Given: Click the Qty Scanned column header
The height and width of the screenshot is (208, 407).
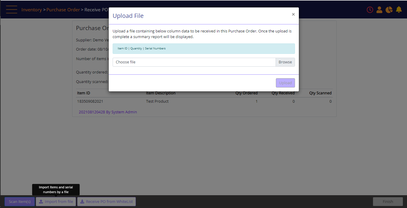Looking at the screenshot, I should 320,93.
